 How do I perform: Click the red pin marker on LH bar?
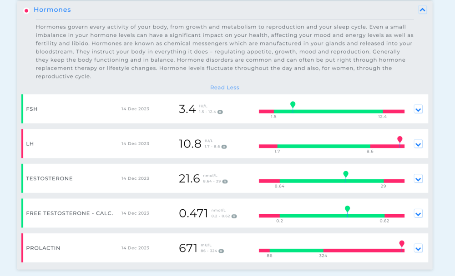400,140
